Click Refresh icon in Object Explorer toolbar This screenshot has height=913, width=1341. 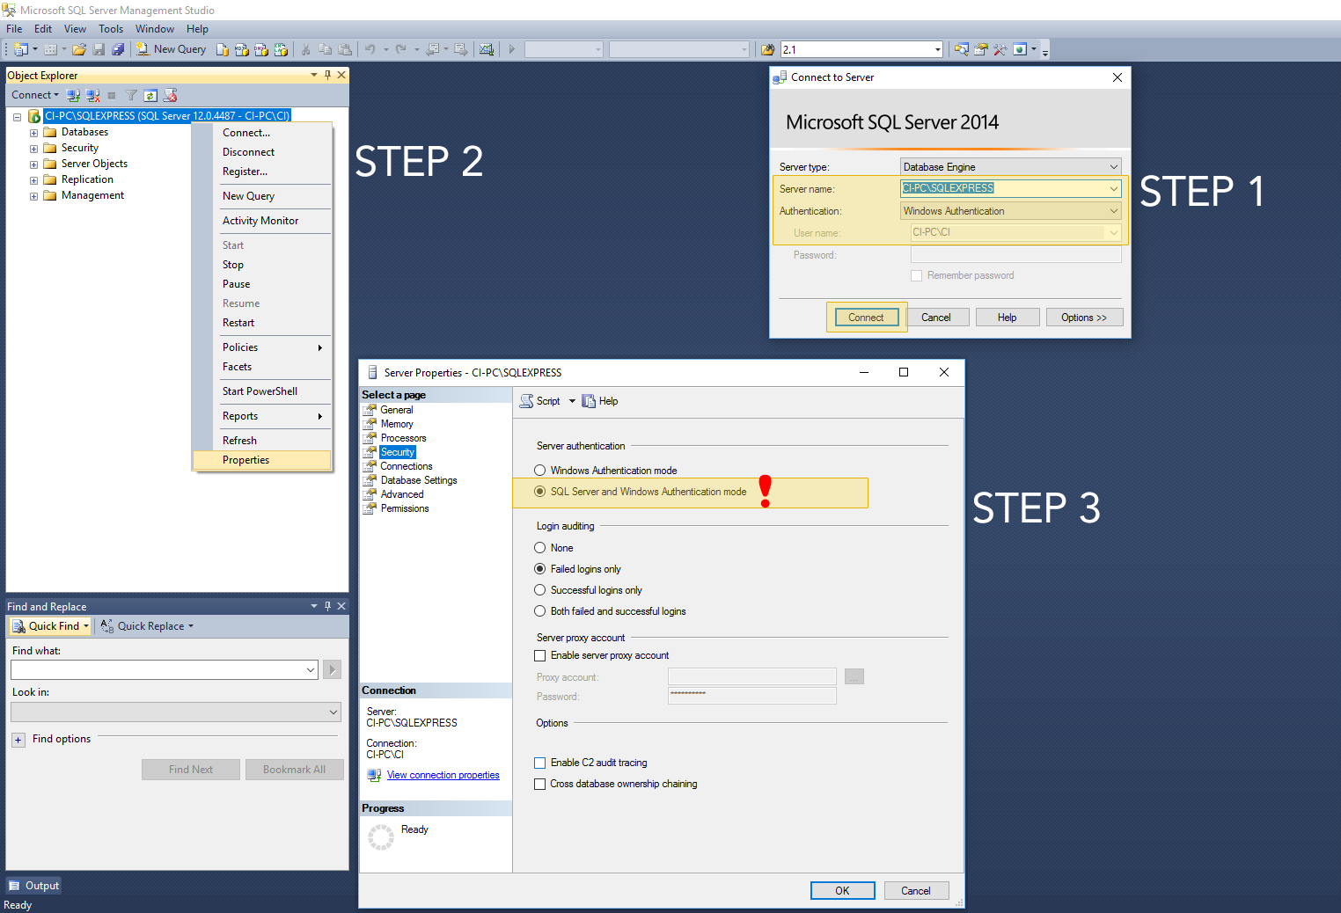click(x=150, y=95)
